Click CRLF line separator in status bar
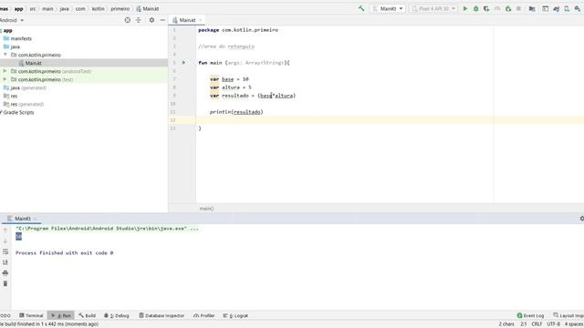584x328 pixels. (x=537, y=324)
